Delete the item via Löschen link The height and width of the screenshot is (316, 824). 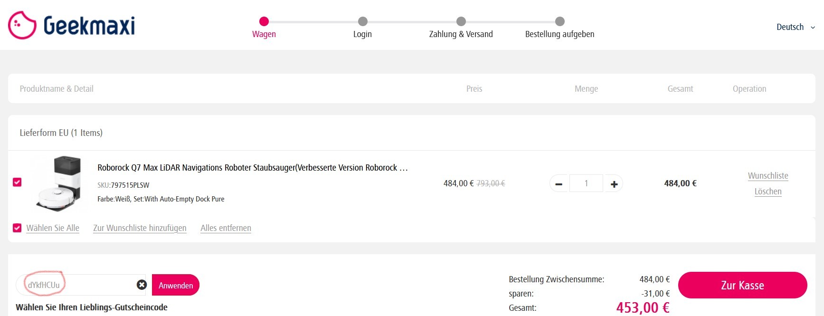click(x=768, y=192)
